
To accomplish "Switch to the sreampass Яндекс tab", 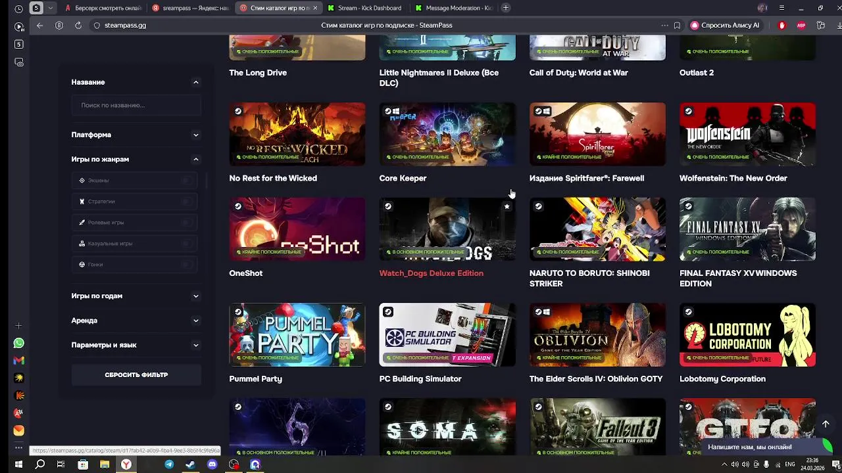I will pos(190,8).
